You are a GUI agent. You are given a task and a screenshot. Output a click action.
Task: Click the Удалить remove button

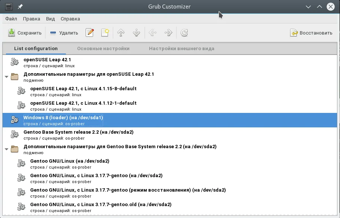tap(64, 33)
